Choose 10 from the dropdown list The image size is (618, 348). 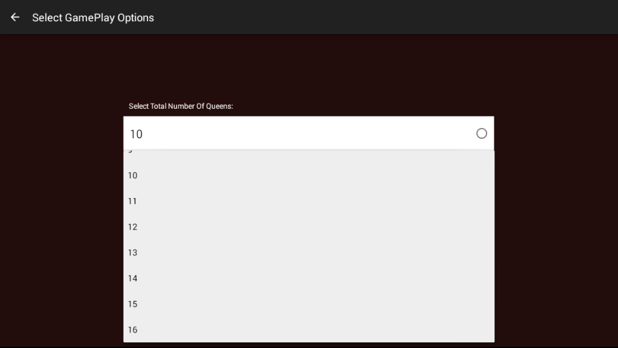[133, 176]
